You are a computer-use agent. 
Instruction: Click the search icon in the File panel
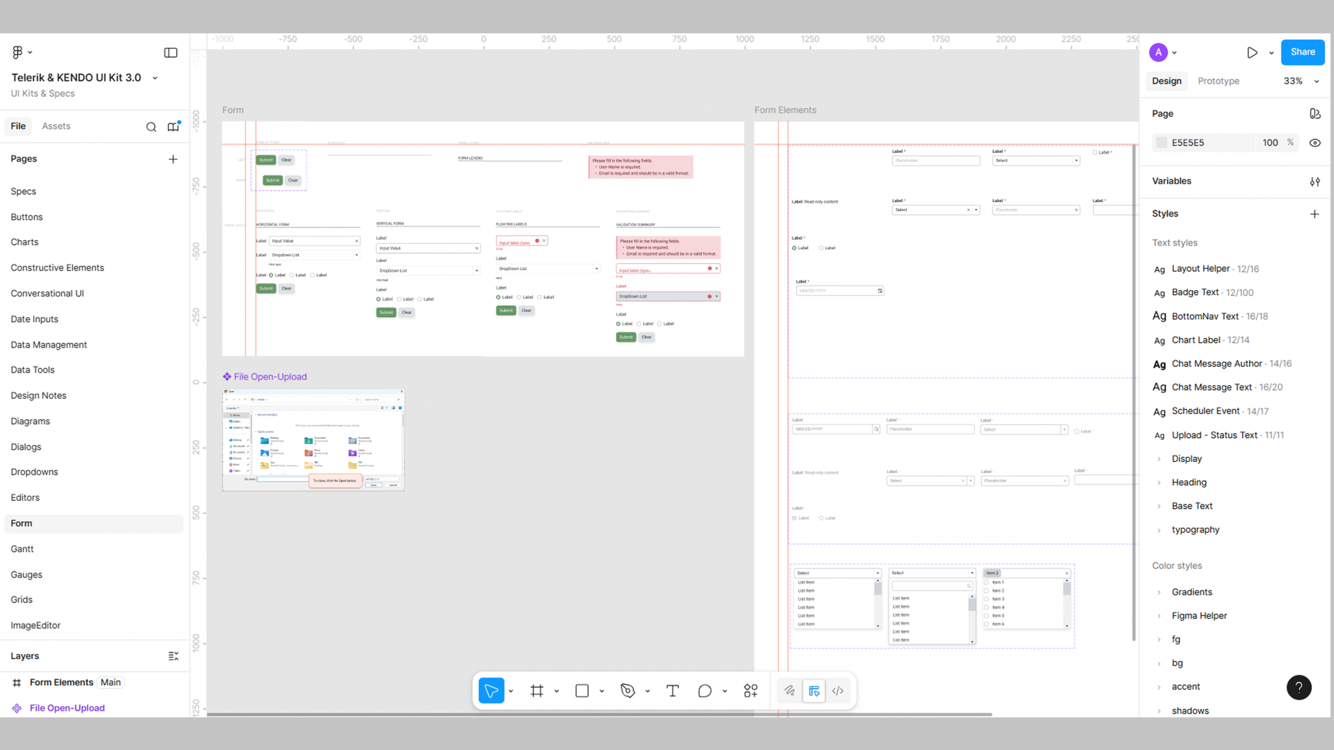click(151, 127)
